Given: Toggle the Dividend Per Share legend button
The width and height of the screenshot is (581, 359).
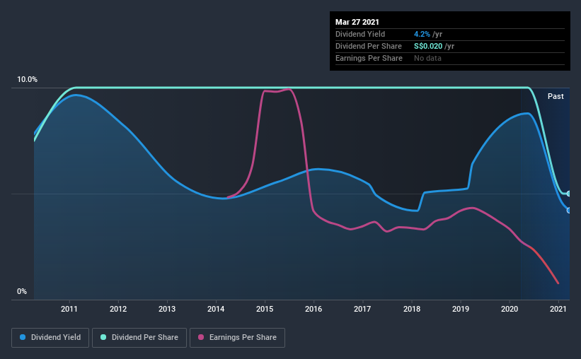Looking at the screenshot, I should [x=139, y=338].
